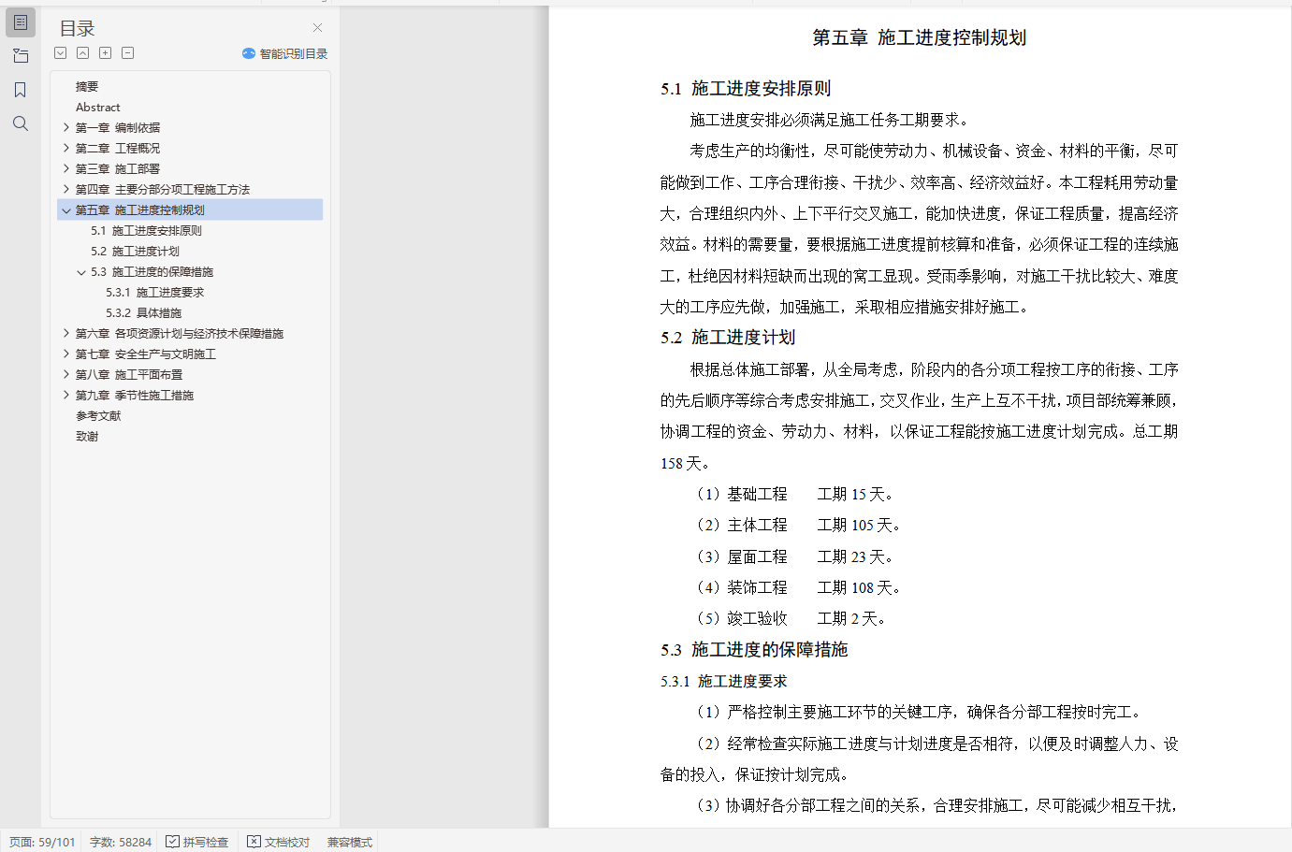Click the page count 页面: 59/101
This screenshot has width=1292, height=852.
(x=42, y=842)
